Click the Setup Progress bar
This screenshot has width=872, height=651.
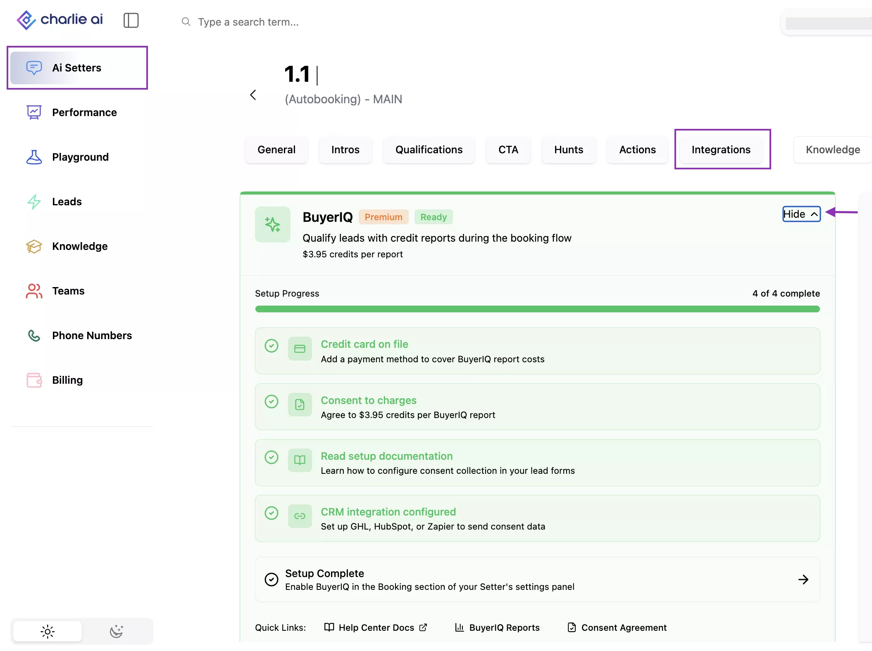coord(537,309)
